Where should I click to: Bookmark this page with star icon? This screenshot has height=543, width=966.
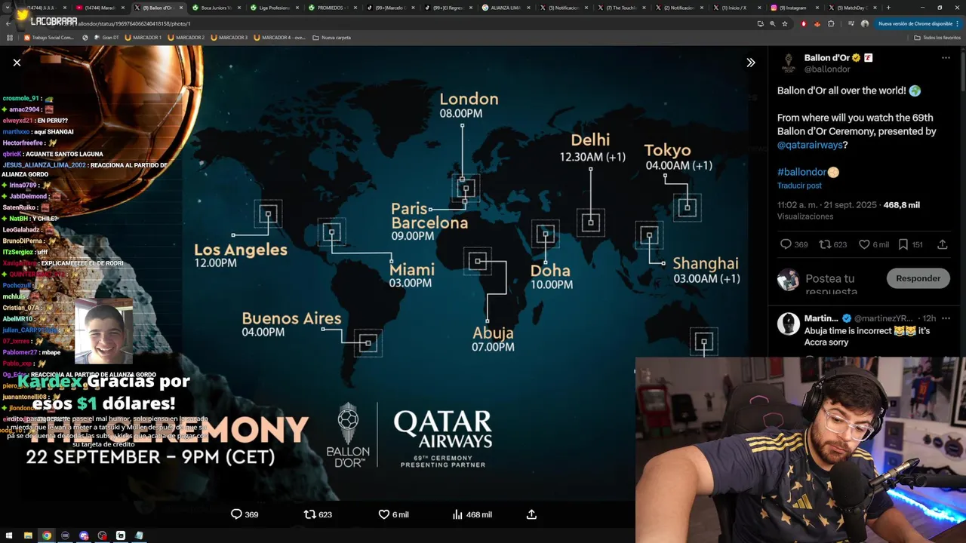[785, 23]
